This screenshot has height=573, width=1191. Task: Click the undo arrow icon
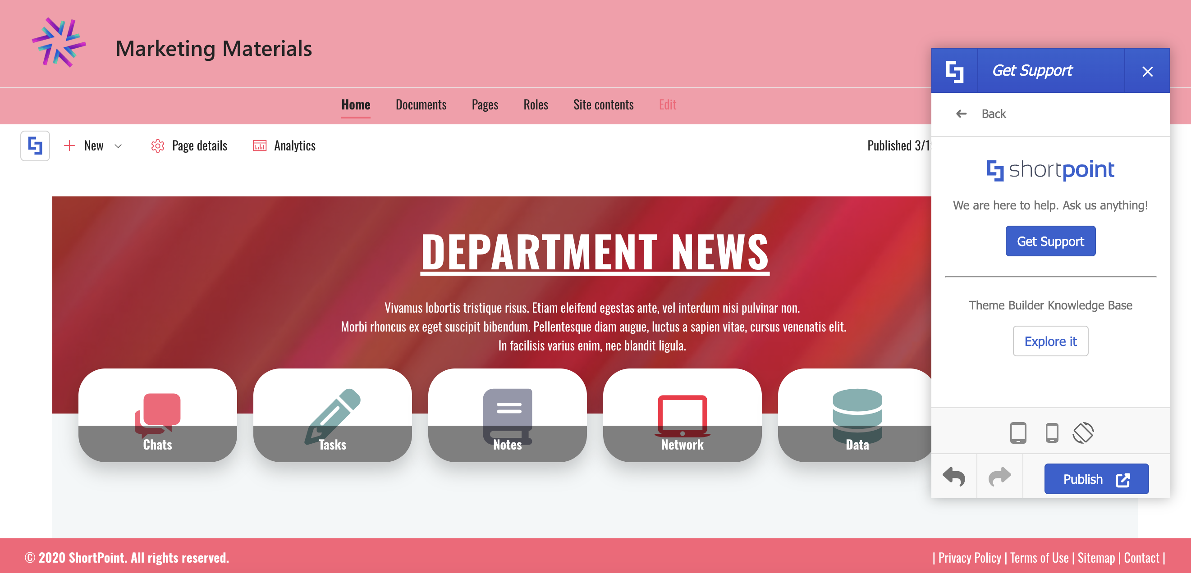954,477
